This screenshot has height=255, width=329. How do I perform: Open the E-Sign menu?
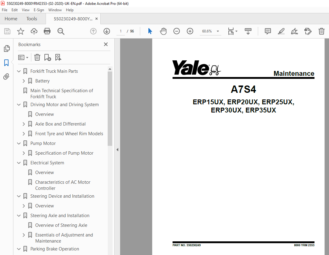point(39,10)
